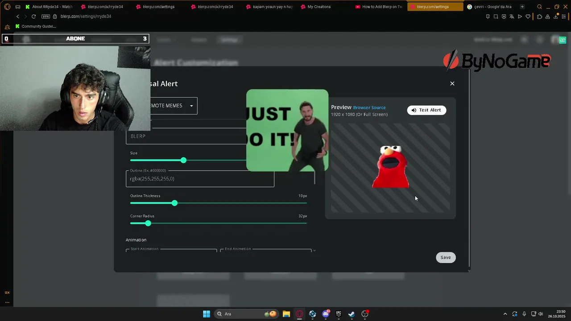Open the browser profile account icon

547,16
